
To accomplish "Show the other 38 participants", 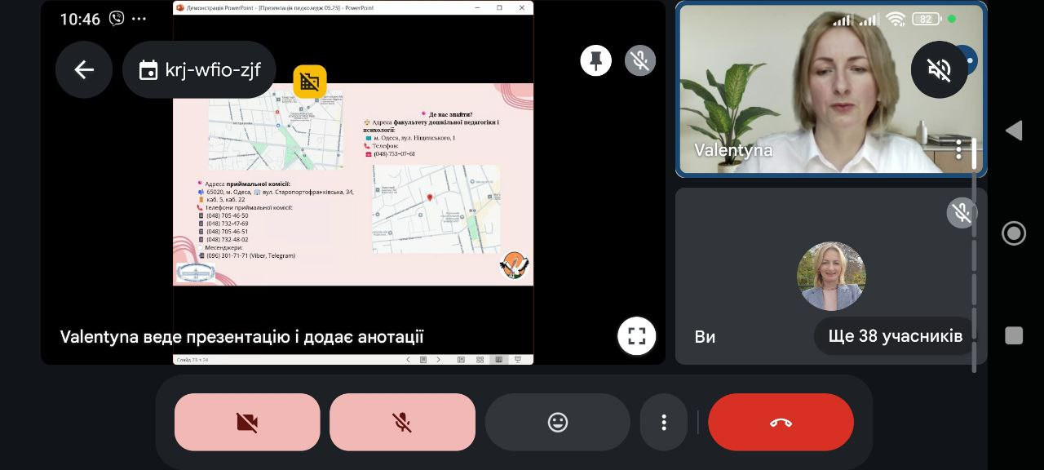I will 895,336.
